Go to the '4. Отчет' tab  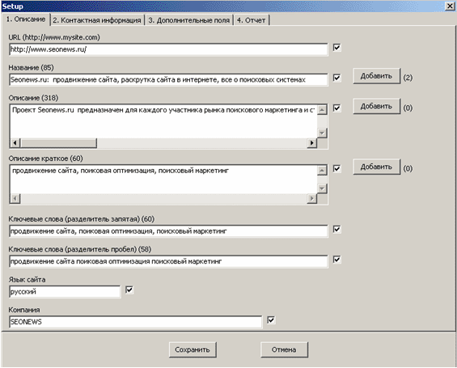click(251, 20)
